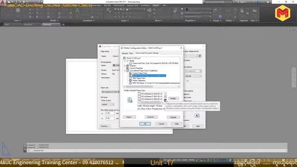Switch to the General tab

pos(125,53)
